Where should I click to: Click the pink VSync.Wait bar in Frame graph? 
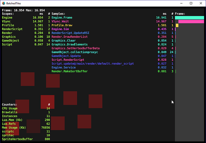pos(191,22)
